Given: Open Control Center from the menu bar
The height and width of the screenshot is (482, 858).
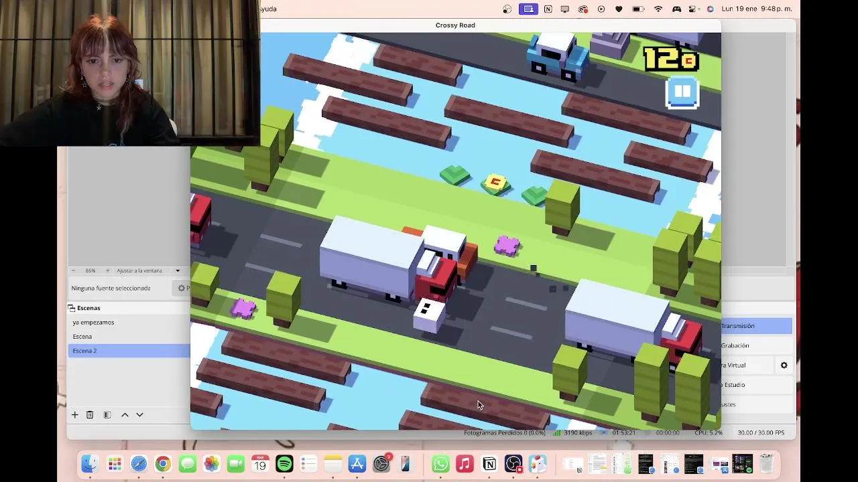Looking at the screenshot, I should pyautogui.click(x=694, y=9).
